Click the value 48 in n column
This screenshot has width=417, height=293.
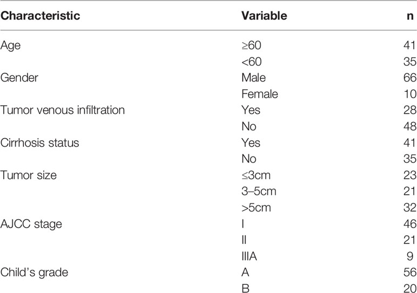click(x=410, y=126)
